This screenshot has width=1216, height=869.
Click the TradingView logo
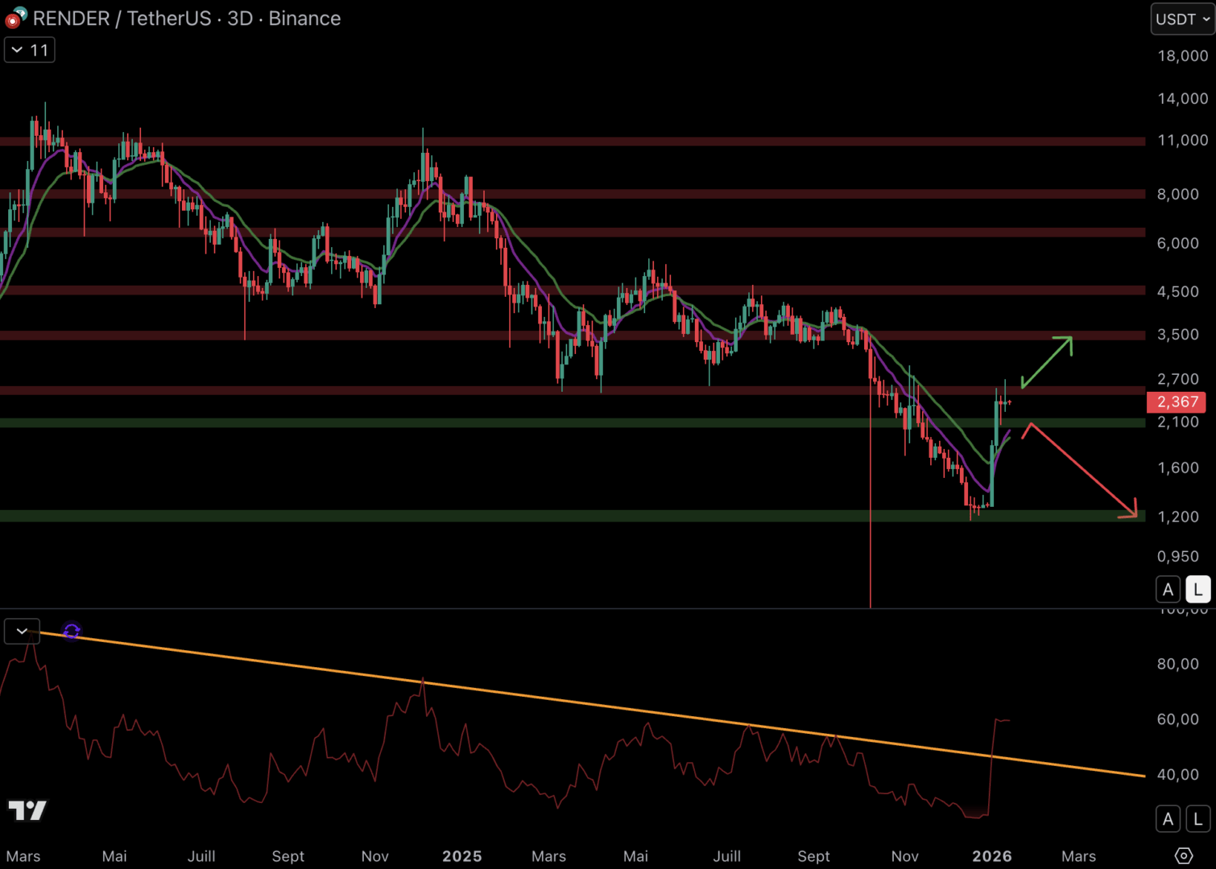click(x=27, y=809)
